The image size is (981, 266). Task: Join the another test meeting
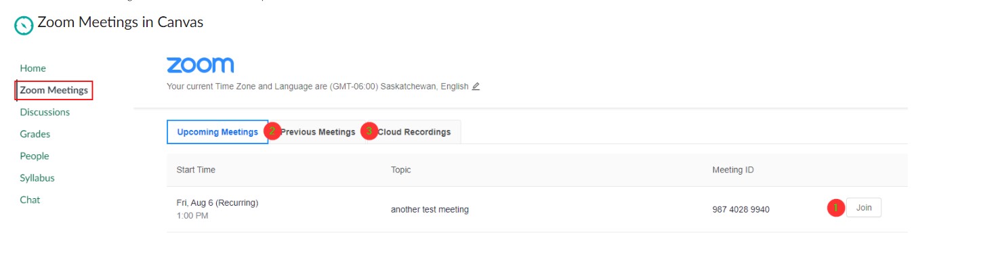(864, 208)
